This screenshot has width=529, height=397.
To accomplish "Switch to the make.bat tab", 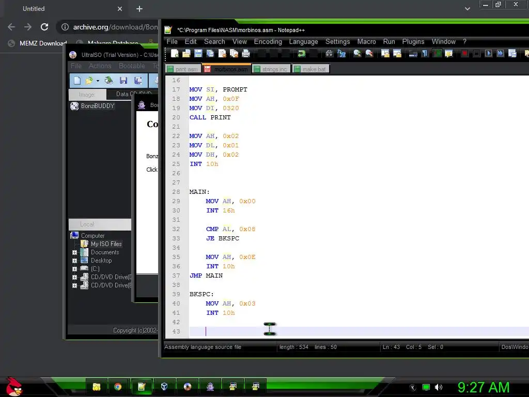I will [x=310, y=69].
